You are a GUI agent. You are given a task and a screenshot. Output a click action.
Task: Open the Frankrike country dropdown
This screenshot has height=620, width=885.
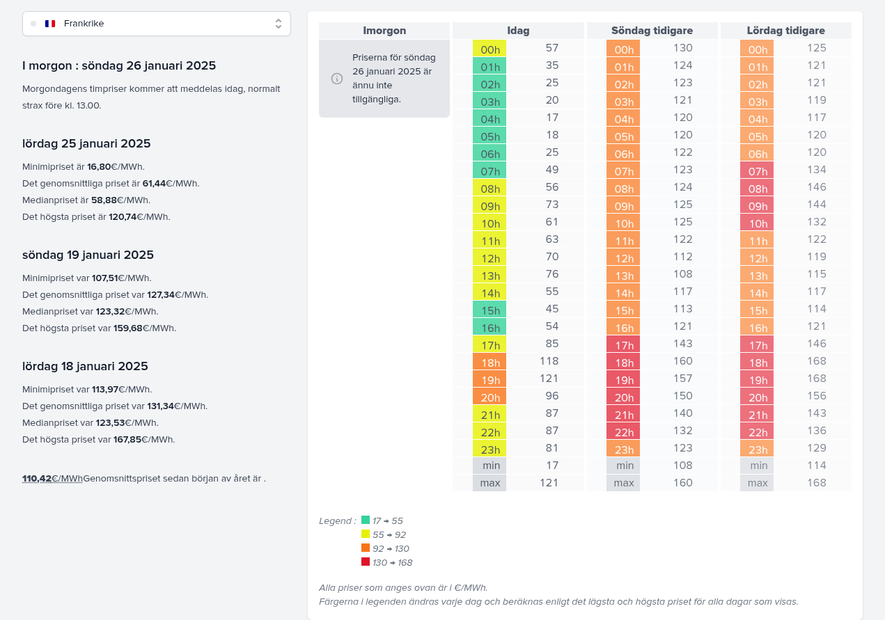pyautogui.click(x=157, y=24)
